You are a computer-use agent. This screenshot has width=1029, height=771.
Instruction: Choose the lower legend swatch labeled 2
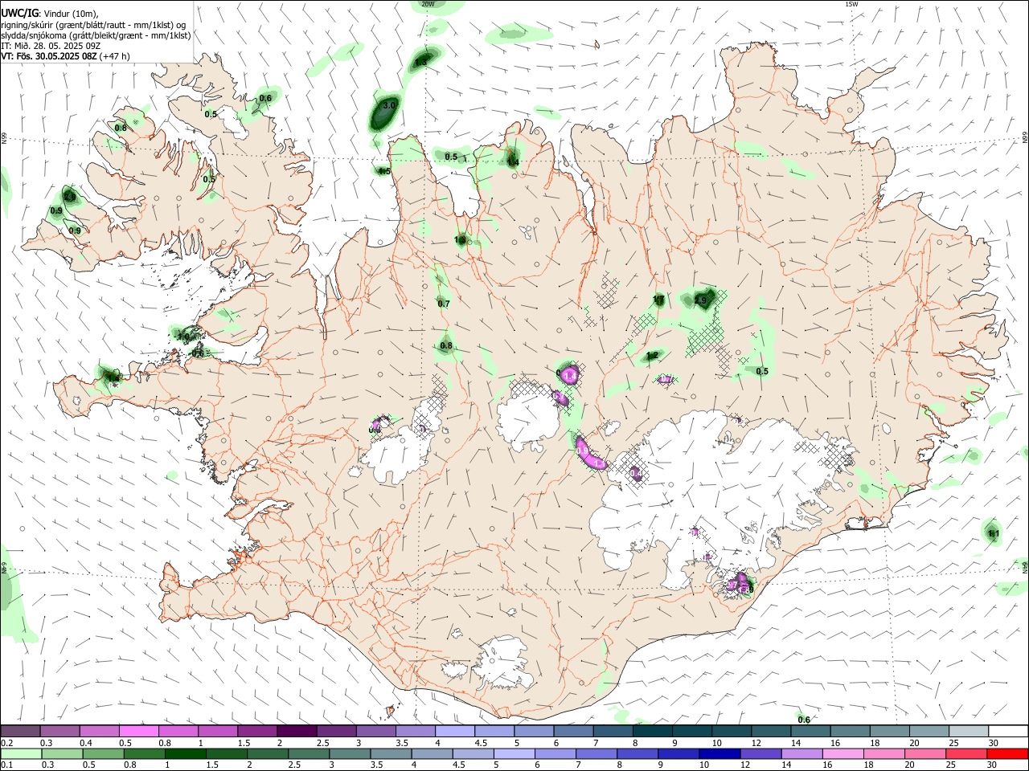click(x=268, y=753)
